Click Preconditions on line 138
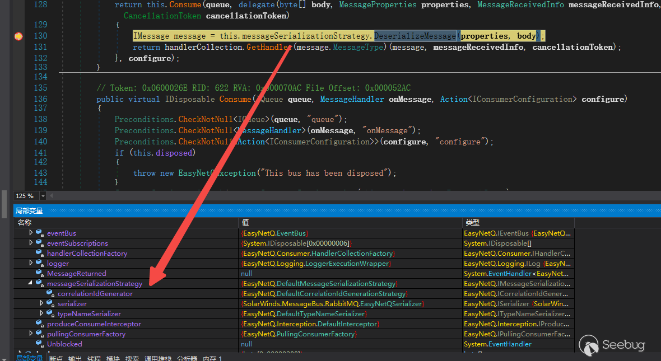 click(x=144, y=119)
